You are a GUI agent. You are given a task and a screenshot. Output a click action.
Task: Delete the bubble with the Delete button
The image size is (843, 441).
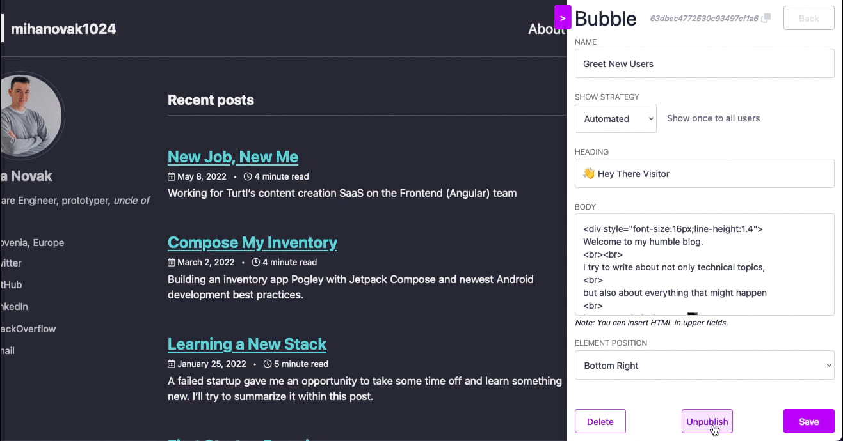[x=600, y=421]
